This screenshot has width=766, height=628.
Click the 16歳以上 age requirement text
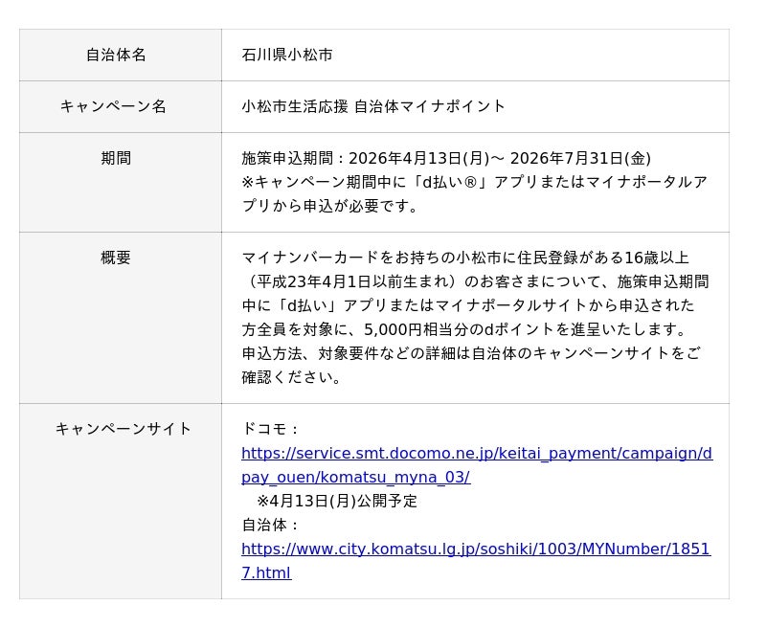tap(657, 258)
